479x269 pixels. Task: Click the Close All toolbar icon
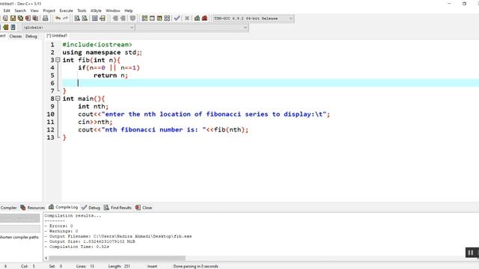pyautogui.click(x=35, y=18)
